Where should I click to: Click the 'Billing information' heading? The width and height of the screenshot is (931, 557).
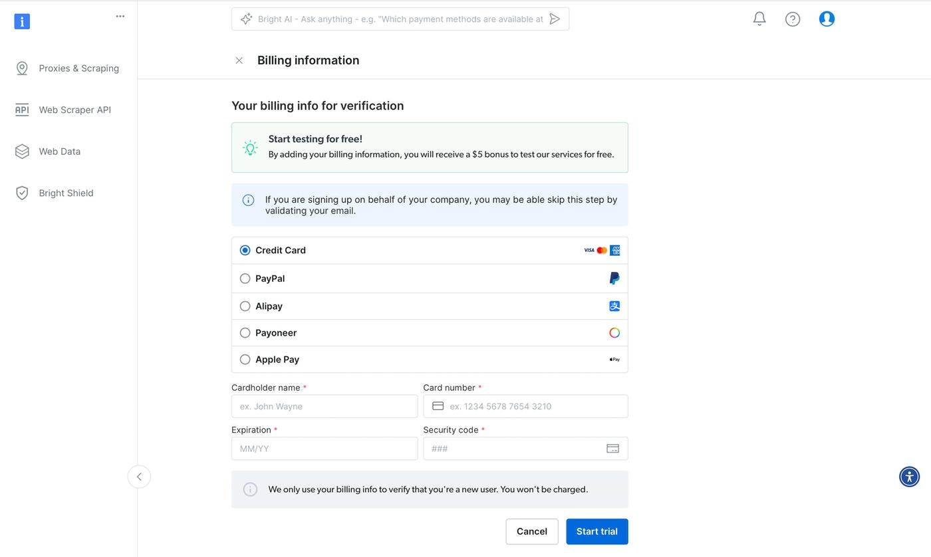(309, 60)
